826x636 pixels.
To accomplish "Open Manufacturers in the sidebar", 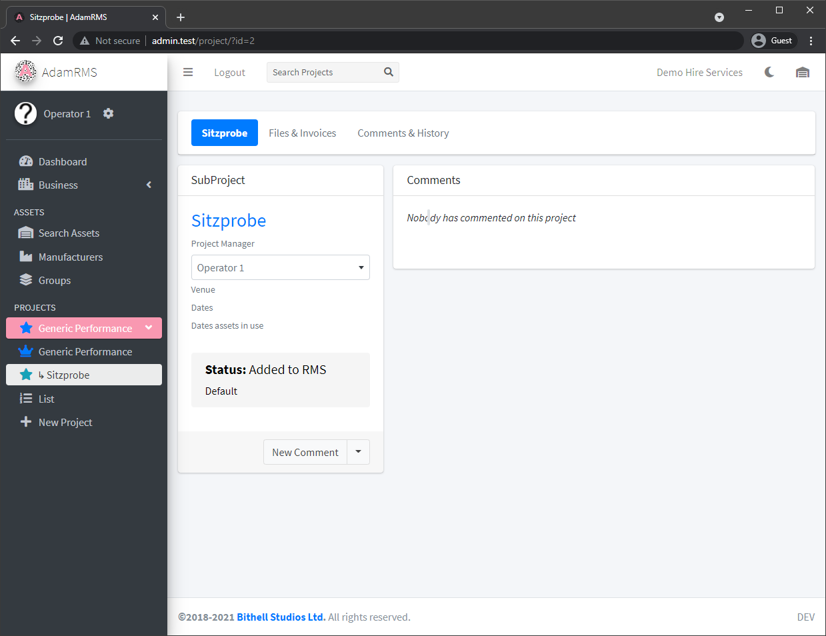I will [71, 257].
